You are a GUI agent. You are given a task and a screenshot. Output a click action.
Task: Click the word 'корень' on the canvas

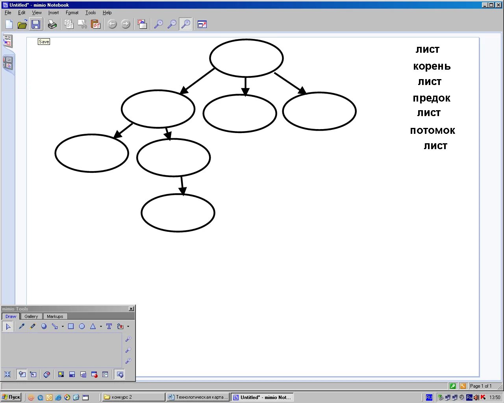[432, 67]
